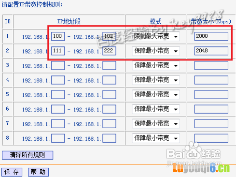Click the 带宽大小(Kbps) column header

(211, 21)
